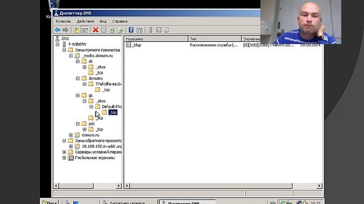Sort by the Тип column header
This screenshot has width=364, height=204.
tap(214, 39)
